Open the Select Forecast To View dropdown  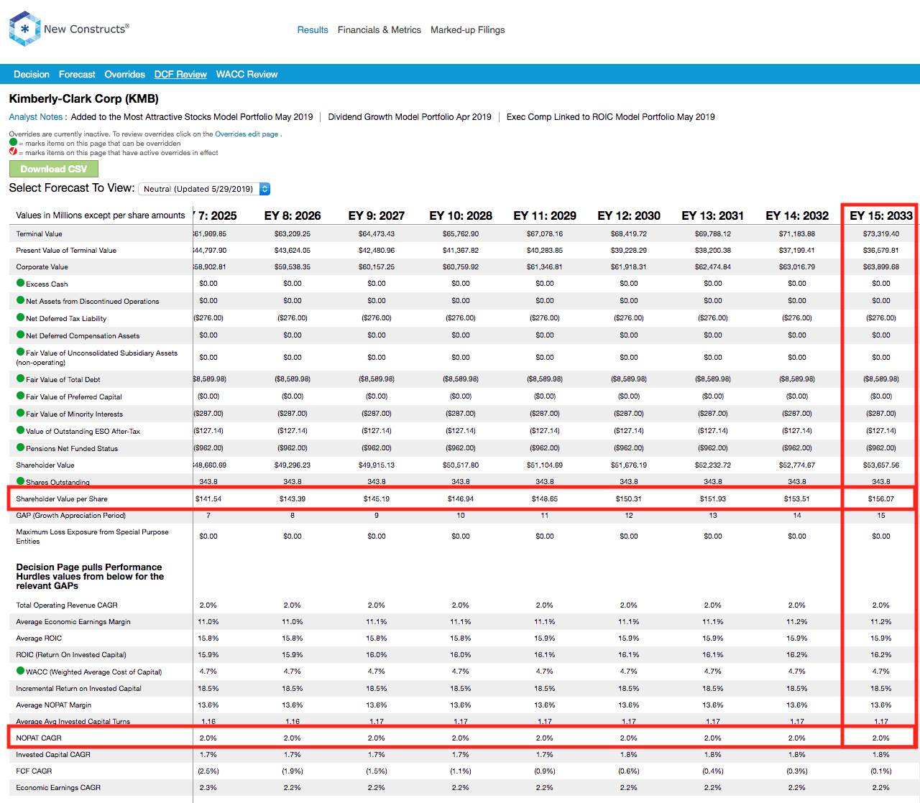(x=204, y=189)
